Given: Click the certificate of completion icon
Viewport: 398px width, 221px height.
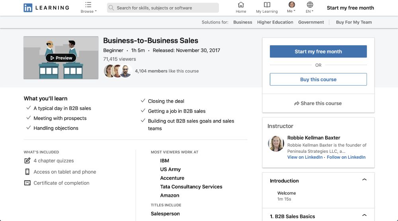Looking at the screenshot, I should coord(27,183).
